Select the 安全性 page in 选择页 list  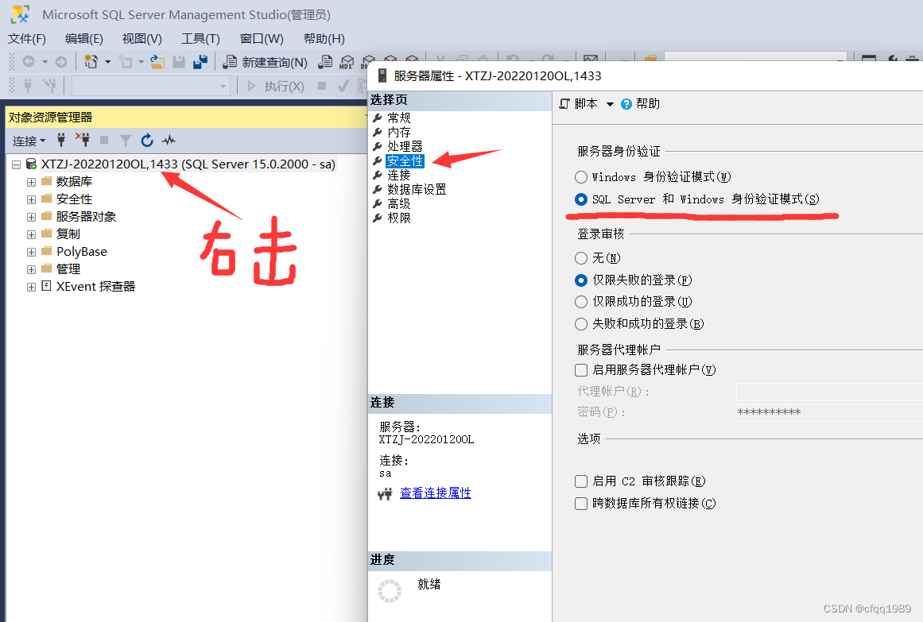click(405, 160)
